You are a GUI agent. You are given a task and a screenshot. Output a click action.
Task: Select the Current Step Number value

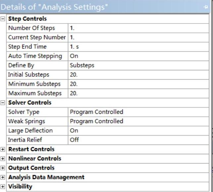139,37
